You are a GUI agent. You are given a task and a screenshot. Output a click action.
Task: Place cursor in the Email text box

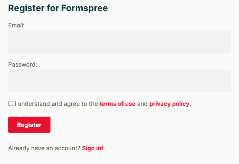coord(119,42)
